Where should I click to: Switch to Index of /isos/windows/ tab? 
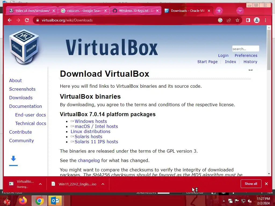32,11
